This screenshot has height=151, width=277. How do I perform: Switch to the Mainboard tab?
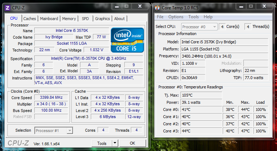pos(49,19)
